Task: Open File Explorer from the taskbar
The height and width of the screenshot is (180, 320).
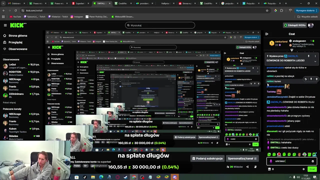Action: [x=93, y=177]
